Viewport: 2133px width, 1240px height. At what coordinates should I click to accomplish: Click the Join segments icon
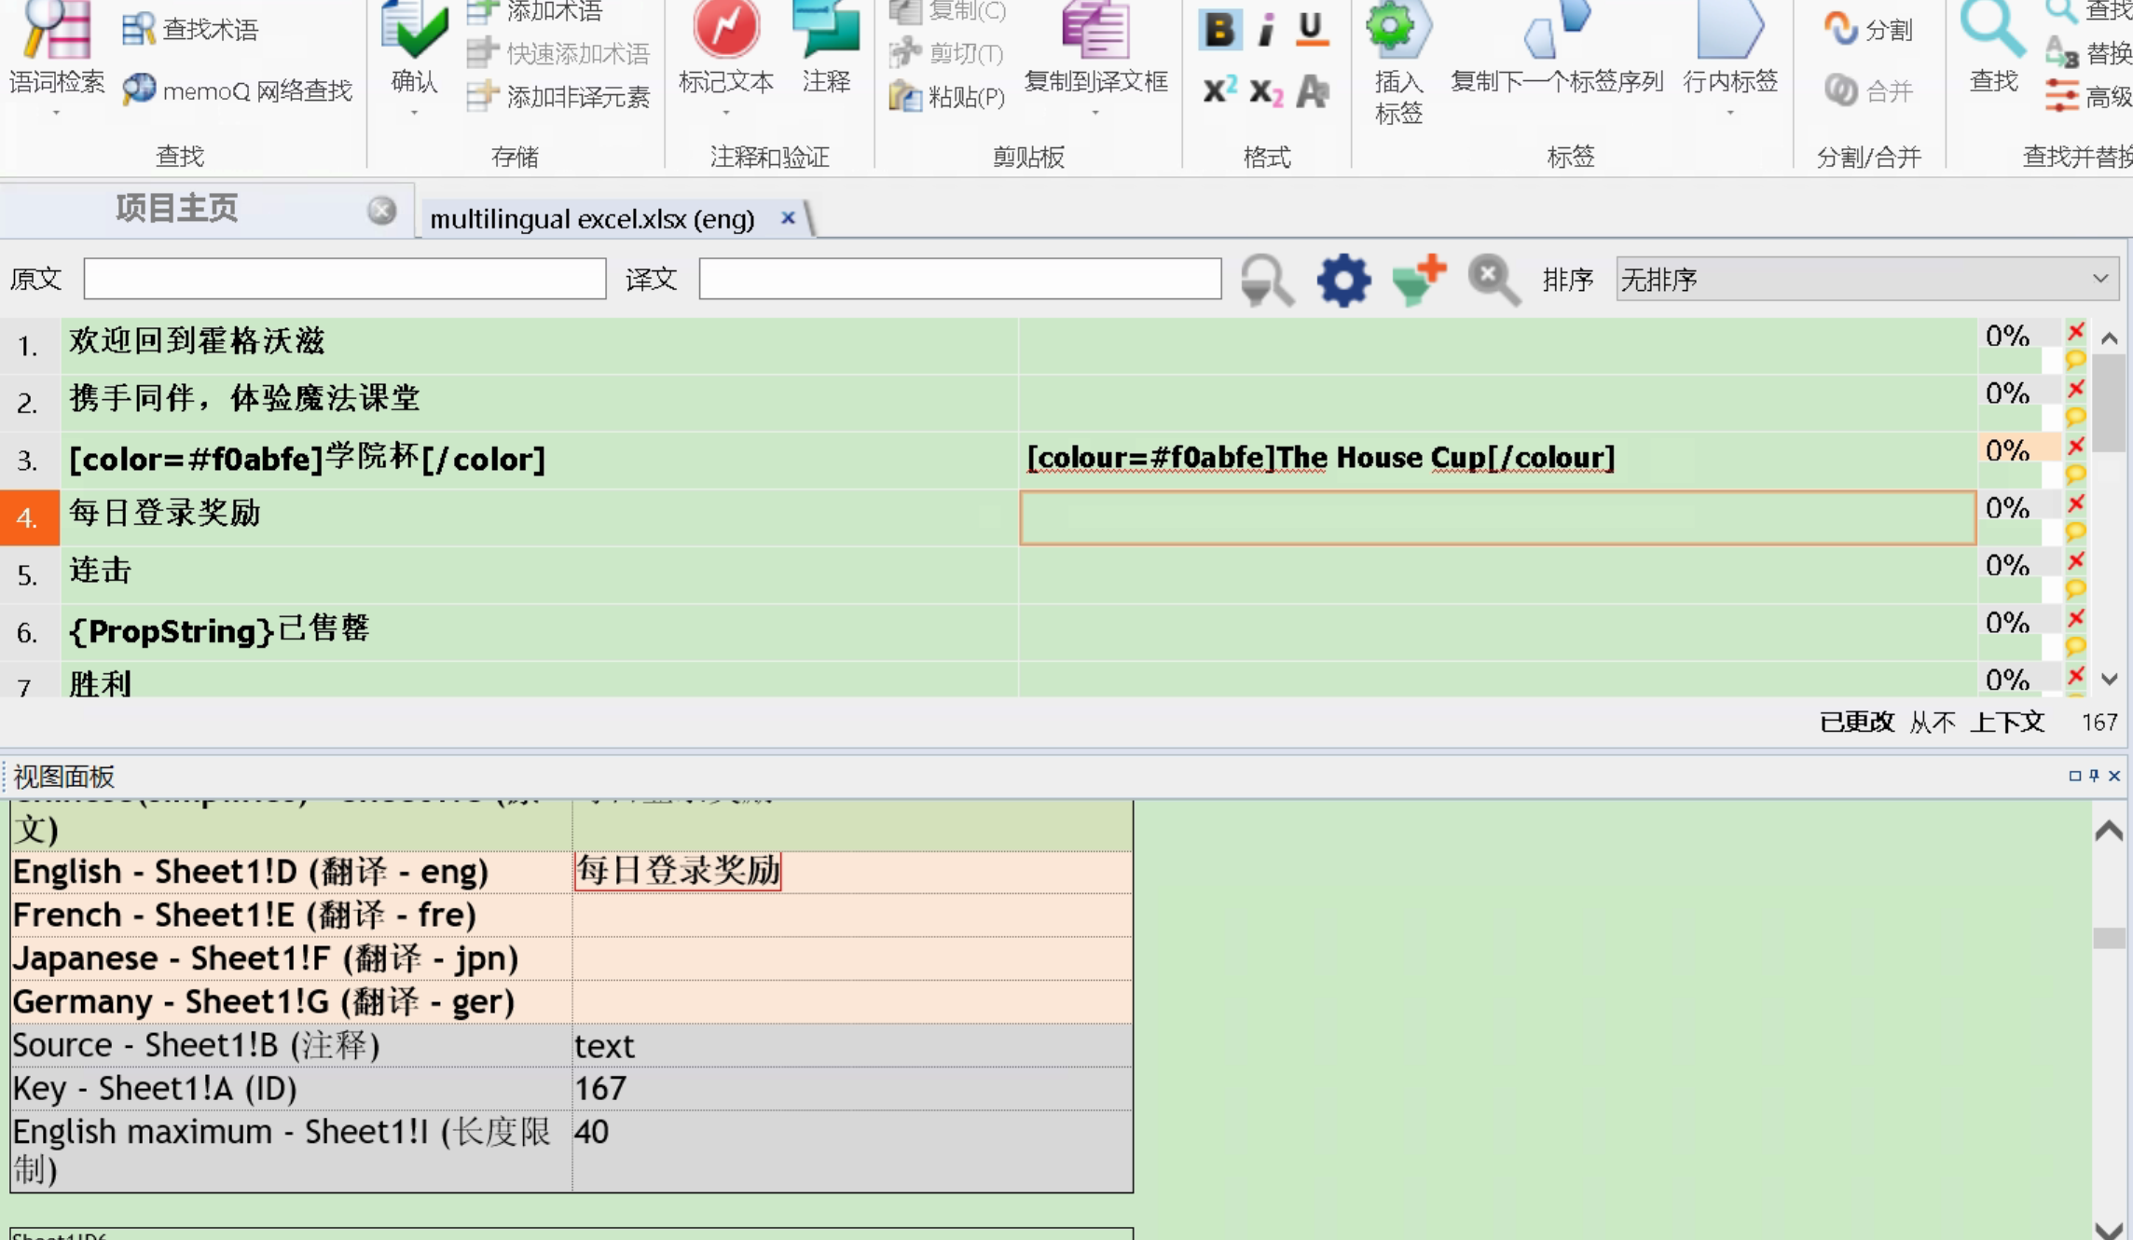coord(1840,90)
